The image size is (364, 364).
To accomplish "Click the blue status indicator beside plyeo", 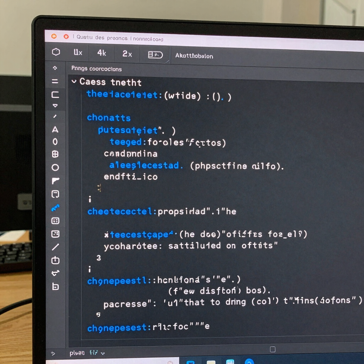I will pos(93,353).
